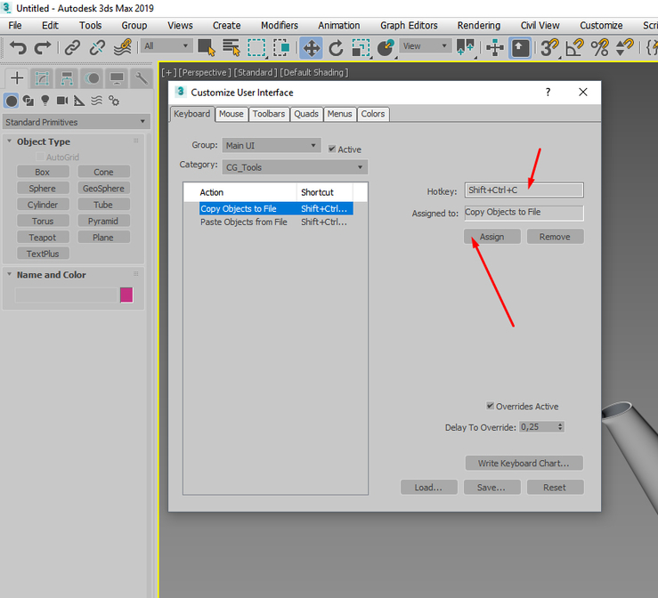Click Write Keyboard Chart button
This screenshot has height=598, width=658.
coord(524,463)
